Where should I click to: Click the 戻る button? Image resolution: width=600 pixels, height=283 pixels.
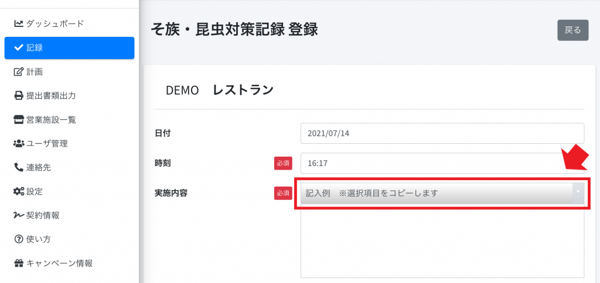click(573, 30)
